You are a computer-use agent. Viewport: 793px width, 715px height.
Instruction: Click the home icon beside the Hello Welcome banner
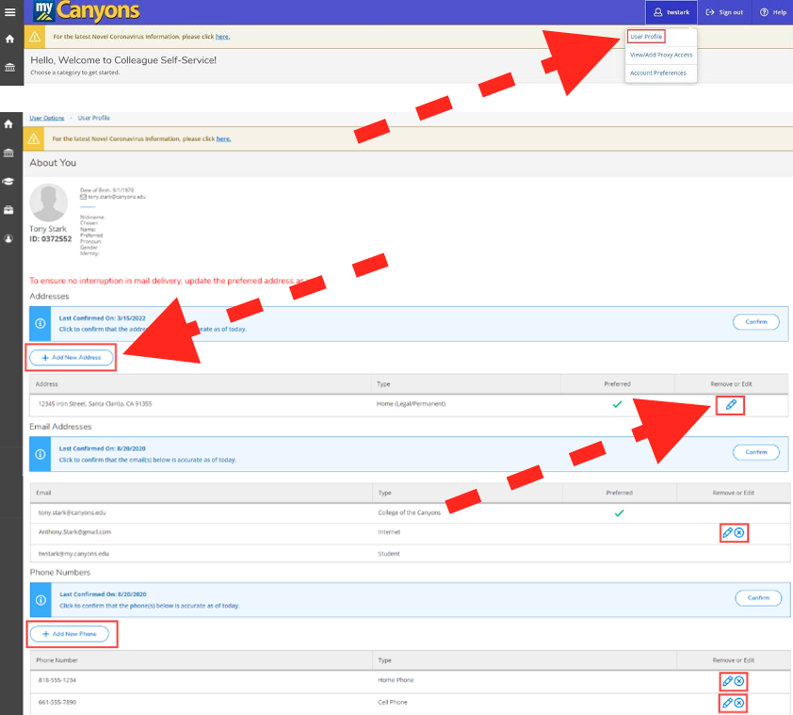coord(9,39)
